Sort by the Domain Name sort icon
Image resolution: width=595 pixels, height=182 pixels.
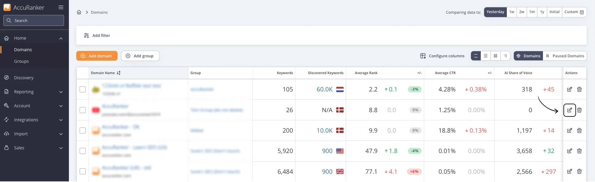[x=119, y=73]
